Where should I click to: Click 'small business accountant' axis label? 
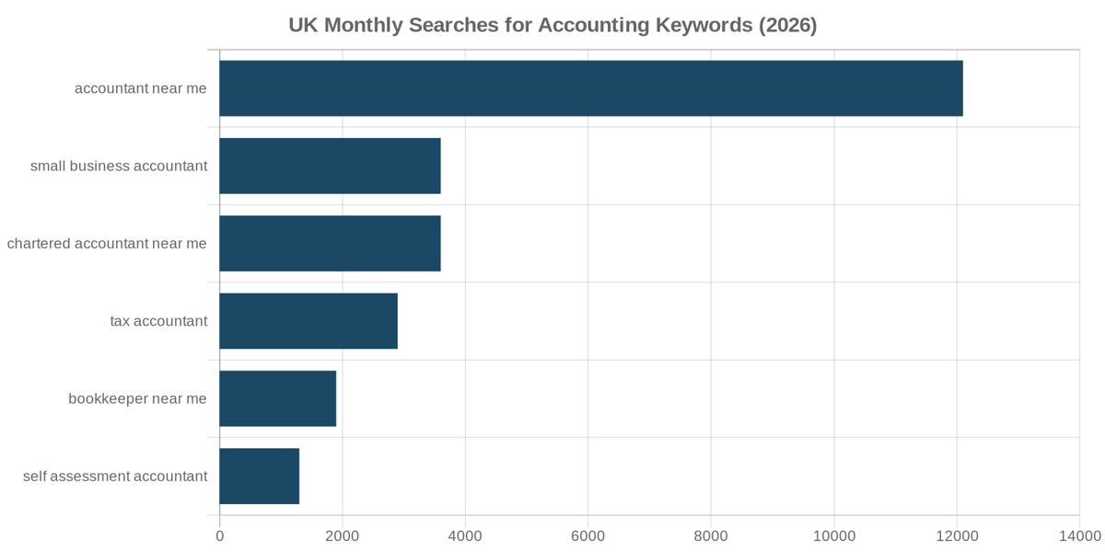pos(119,167)
